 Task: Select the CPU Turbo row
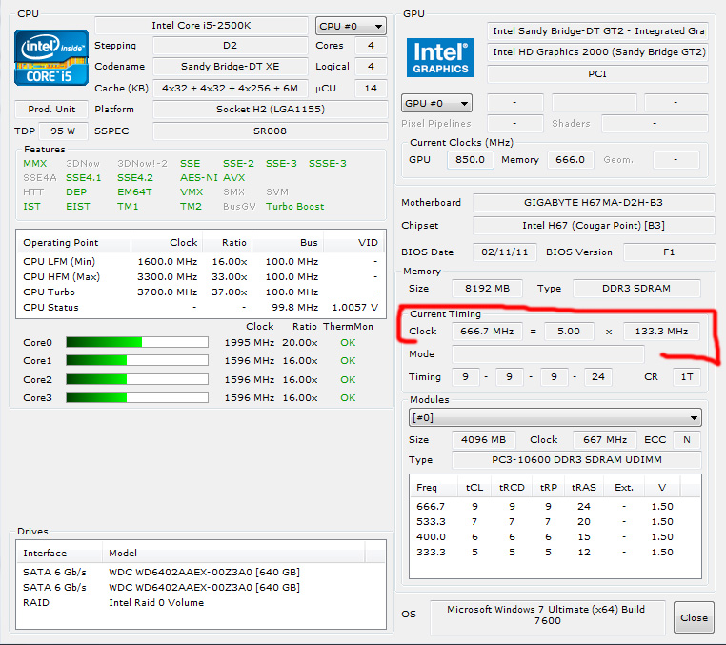tap(200, 292)
